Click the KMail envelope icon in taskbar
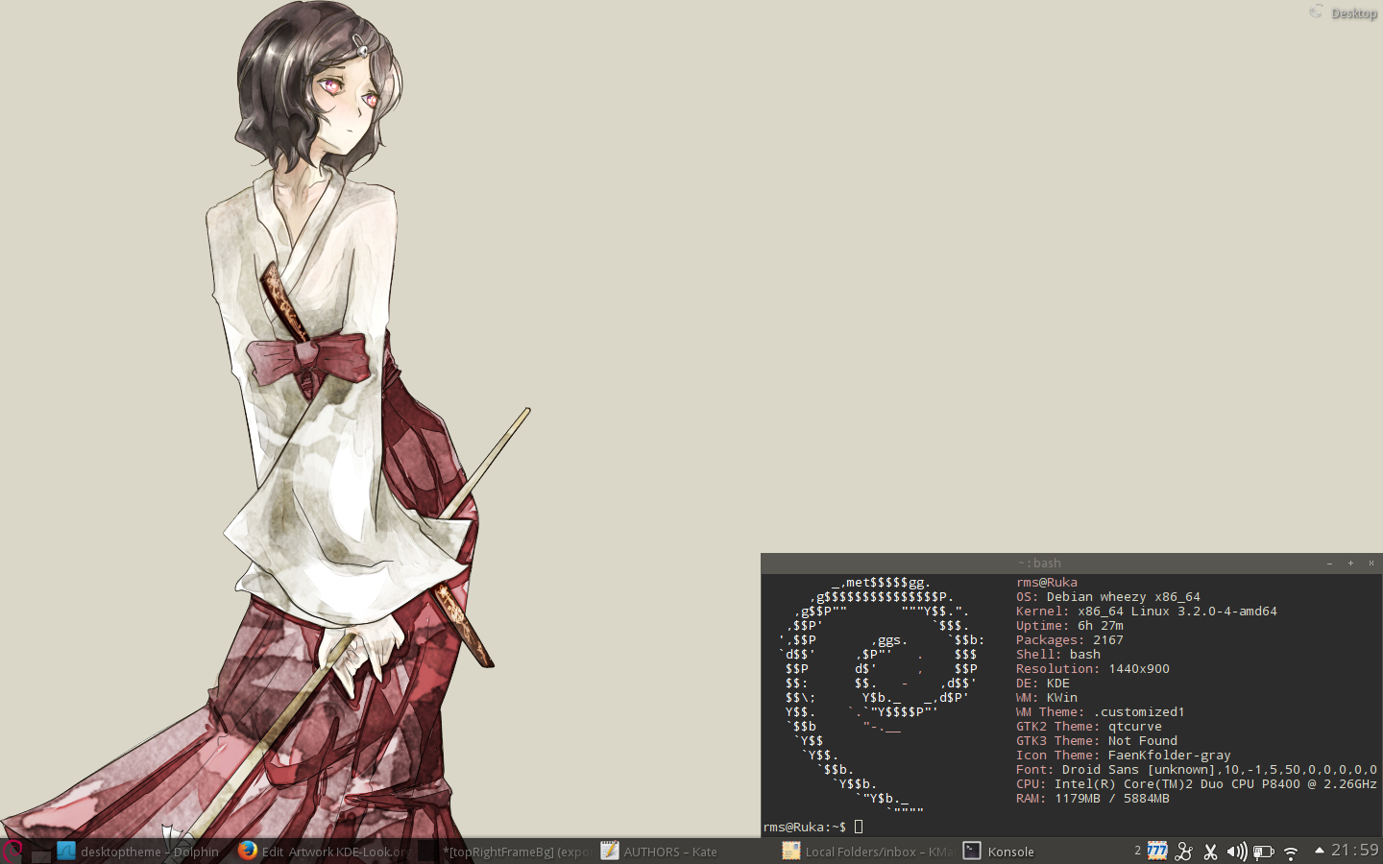Screen dimensions: 1383x864 (791, 851)
